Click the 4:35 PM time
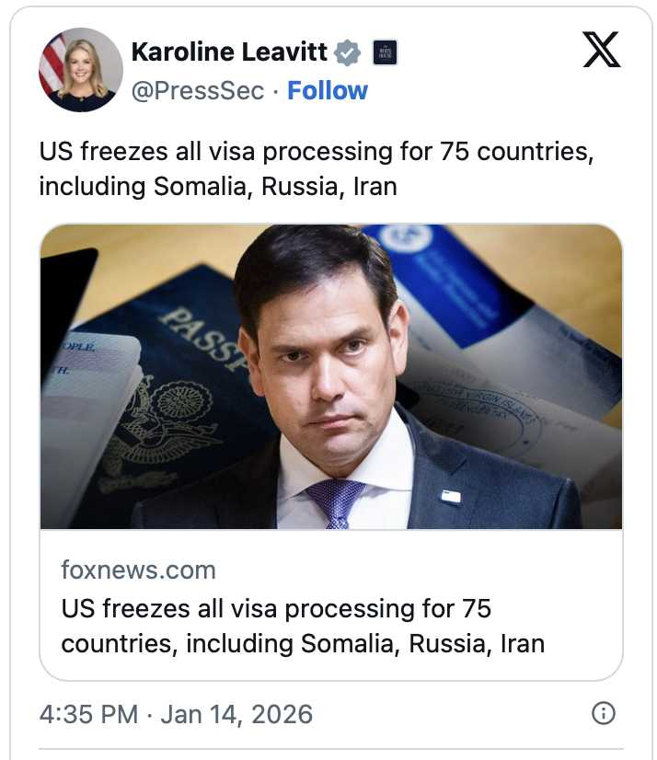 89,714
